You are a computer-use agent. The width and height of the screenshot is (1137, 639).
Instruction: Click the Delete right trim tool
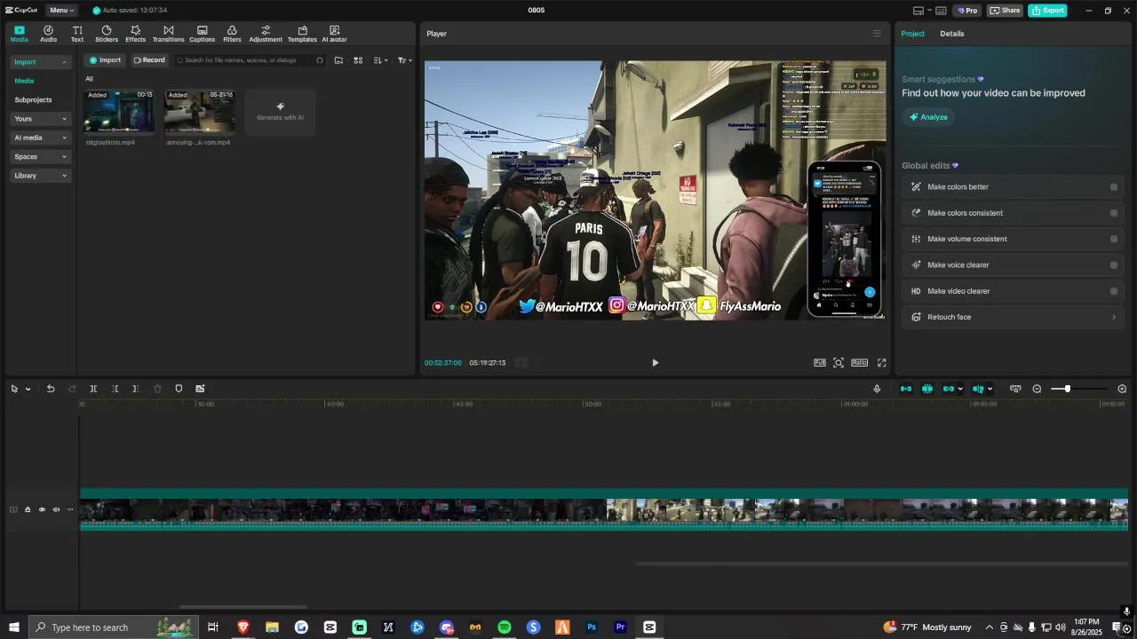135,389
